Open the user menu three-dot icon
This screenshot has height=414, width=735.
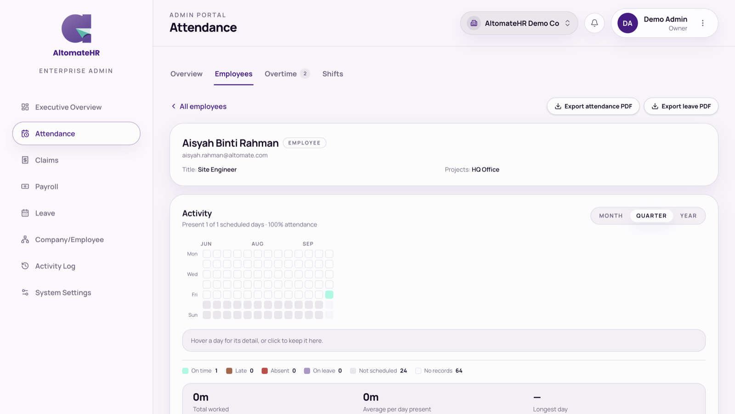pos(702,23)
